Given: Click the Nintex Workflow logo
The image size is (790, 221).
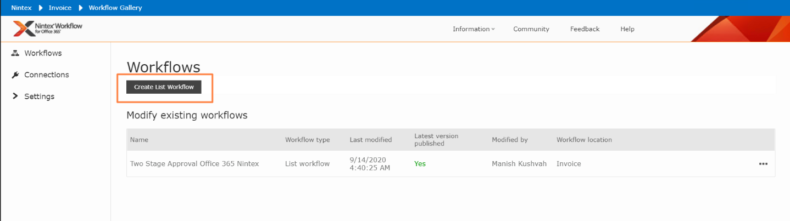Looking at the screenshot, I should pos(48,29).
